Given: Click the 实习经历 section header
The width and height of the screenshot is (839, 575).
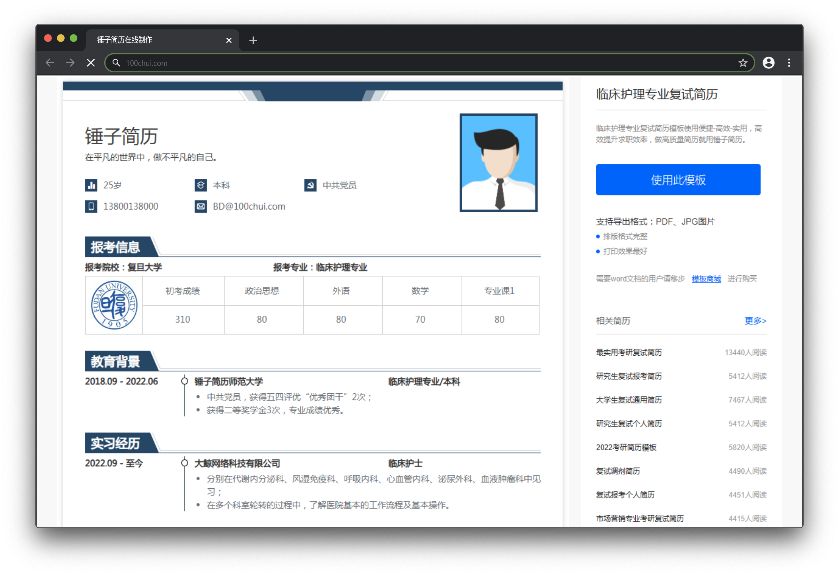Looking at the screenshot, I should coord(115,443).
